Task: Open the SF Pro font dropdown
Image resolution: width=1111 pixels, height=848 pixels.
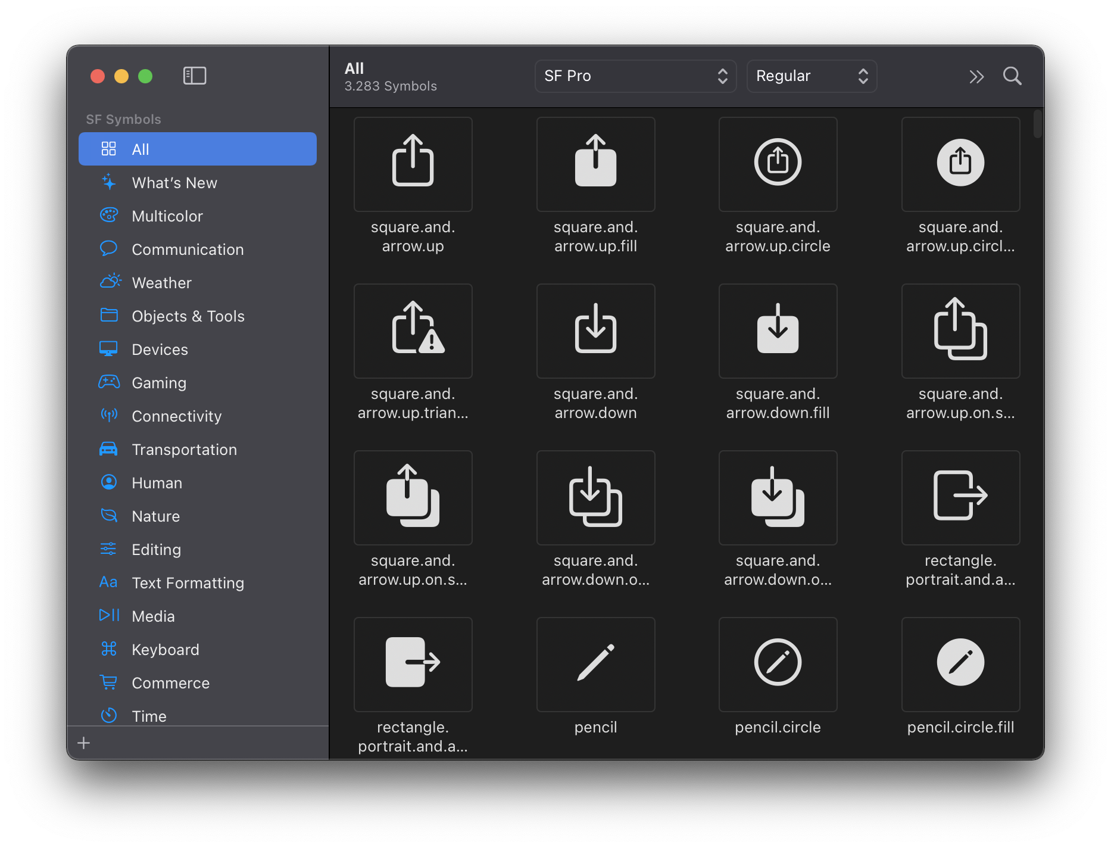Action: point(635,76)
